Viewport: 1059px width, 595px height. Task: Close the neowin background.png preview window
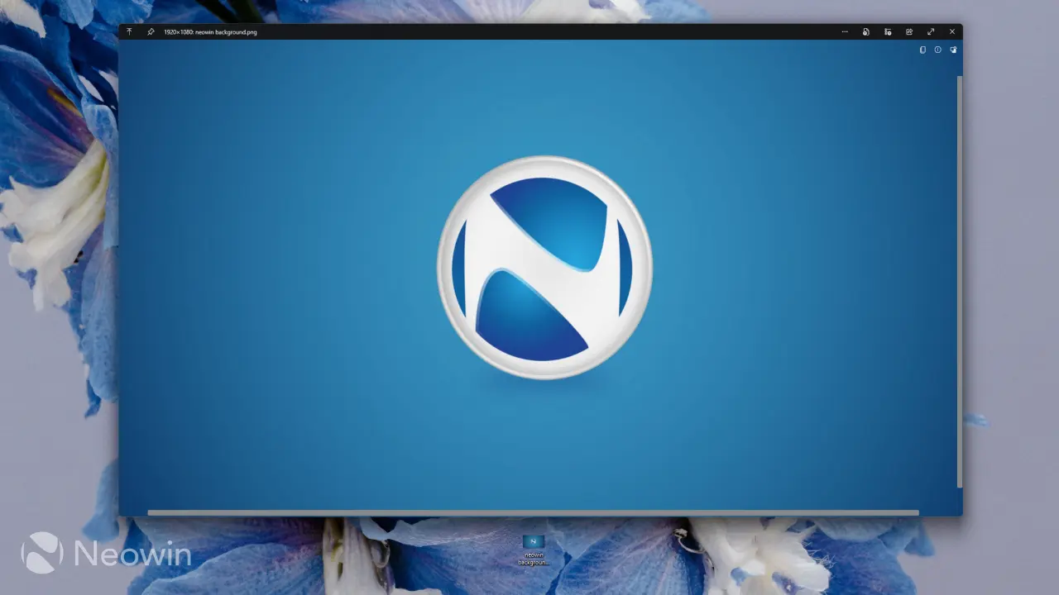coord(952,31)
